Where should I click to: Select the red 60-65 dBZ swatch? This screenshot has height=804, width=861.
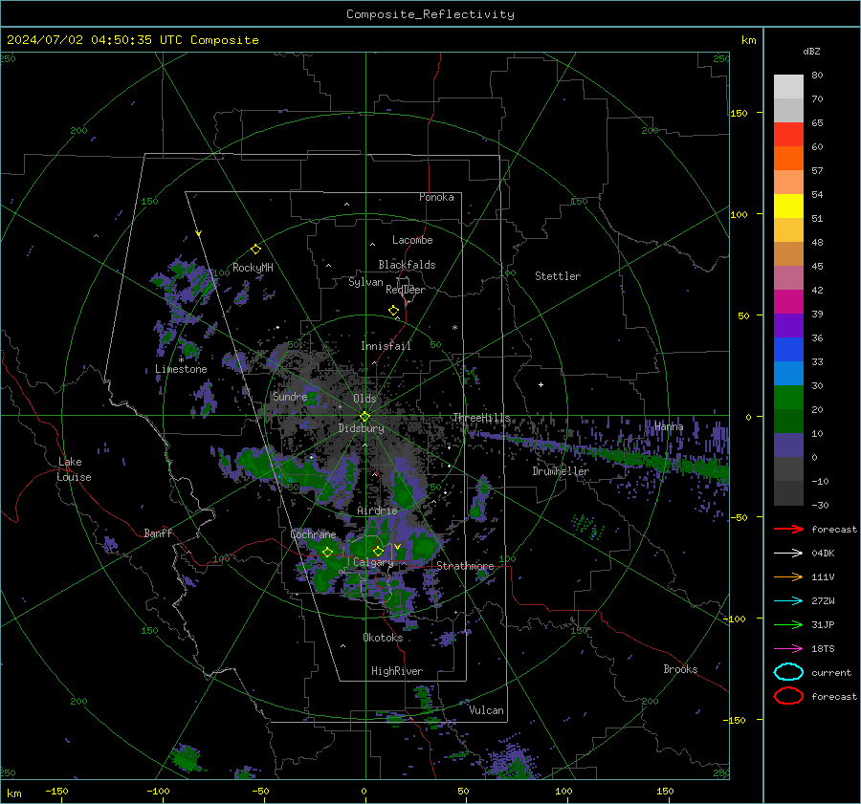pyautogui.click(x=788, y=135)
